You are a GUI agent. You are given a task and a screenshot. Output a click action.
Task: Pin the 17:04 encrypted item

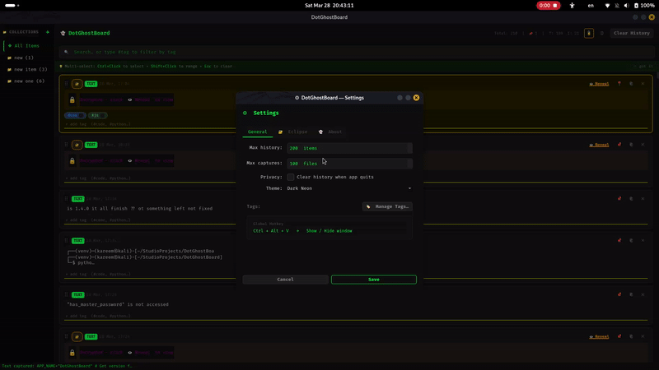coord(619,84)
